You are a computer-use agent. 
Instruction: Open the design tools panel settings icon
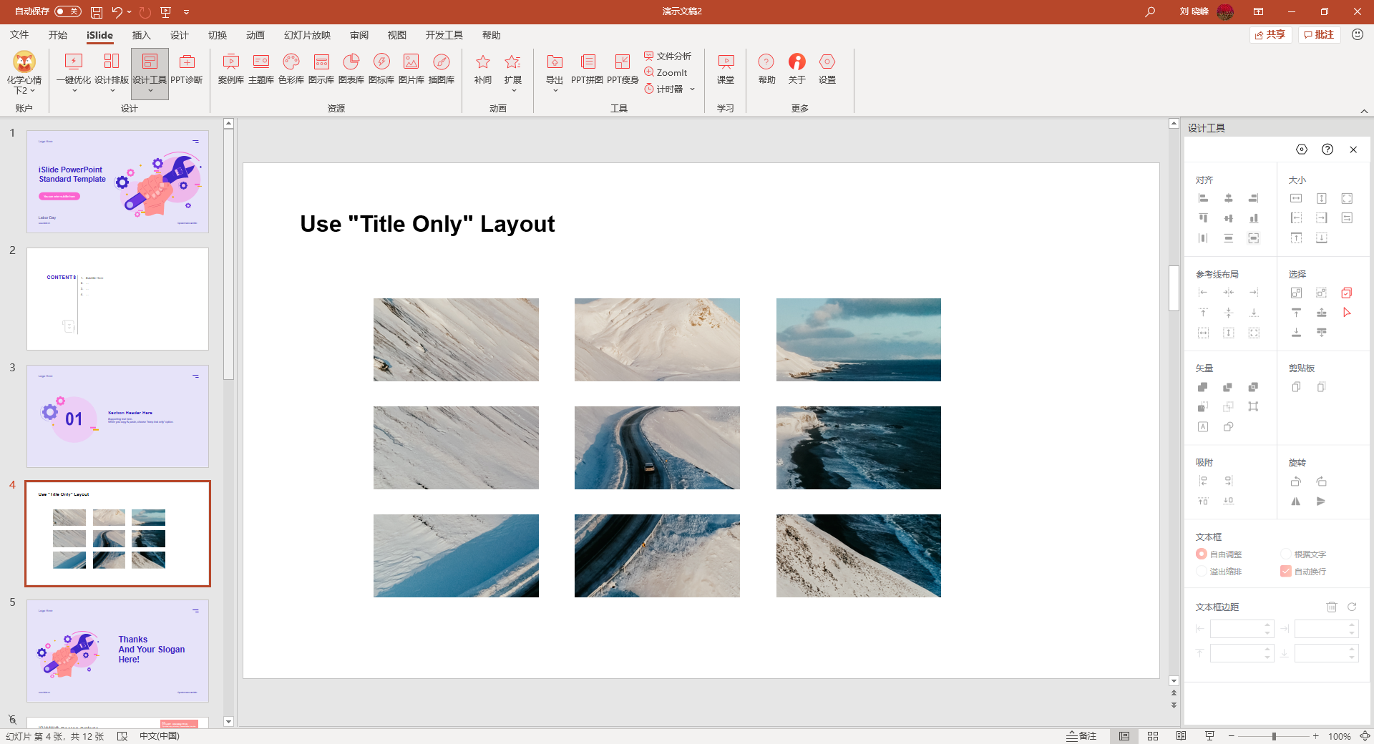tap(1302, 150)
